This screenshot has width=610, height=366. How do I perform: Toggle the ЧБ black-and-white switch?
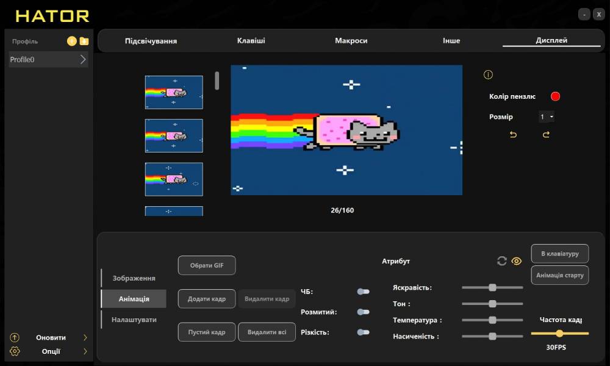tap(363, 292)
